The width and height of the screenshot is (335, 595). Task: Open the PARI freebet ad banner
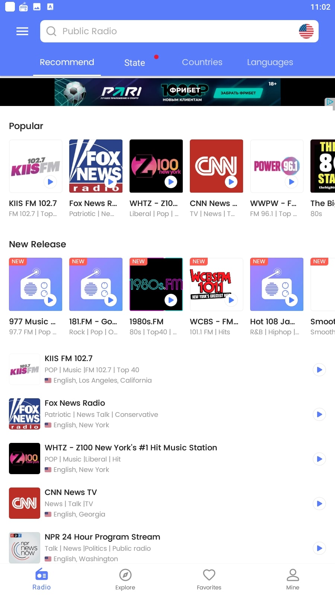pos(167,92)
